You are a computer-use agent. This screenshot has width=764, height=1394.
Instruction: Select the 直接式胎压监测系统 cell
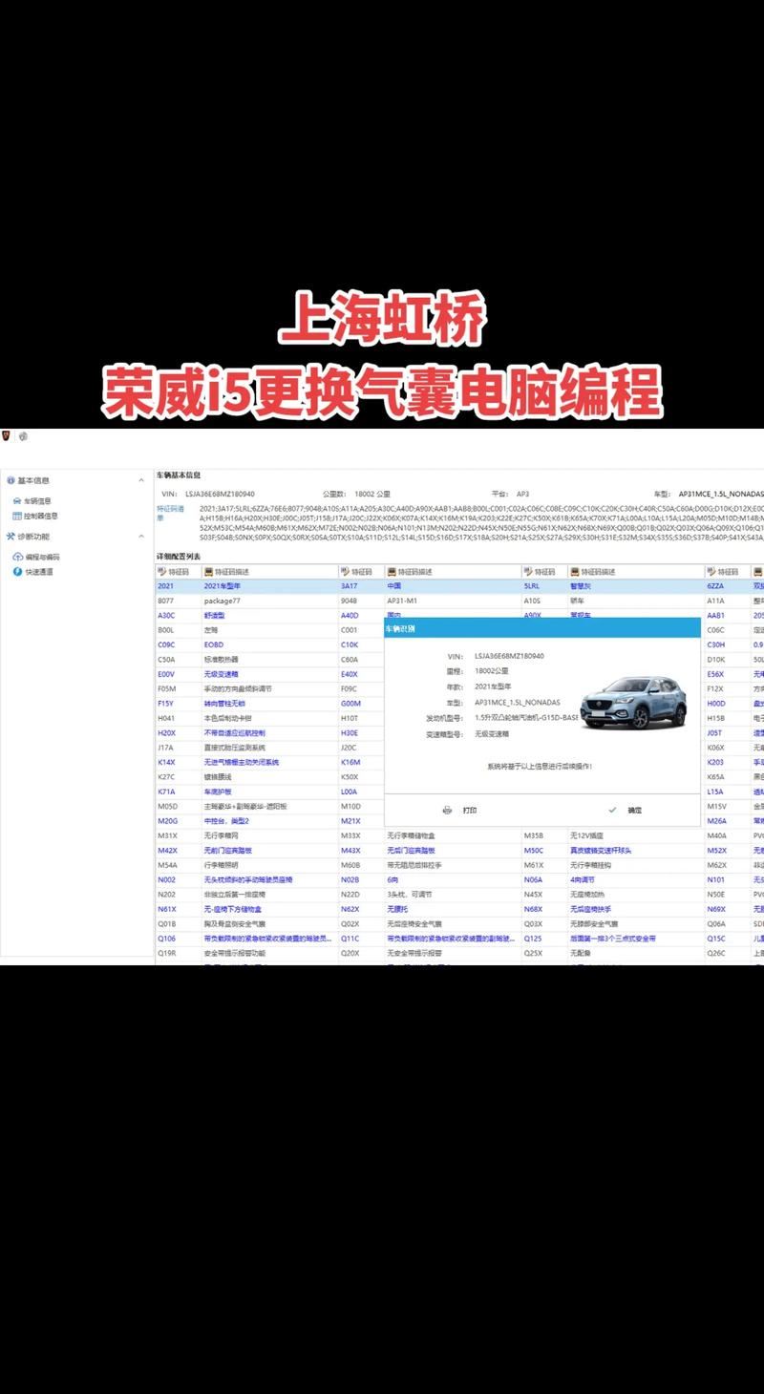(269, 748)
